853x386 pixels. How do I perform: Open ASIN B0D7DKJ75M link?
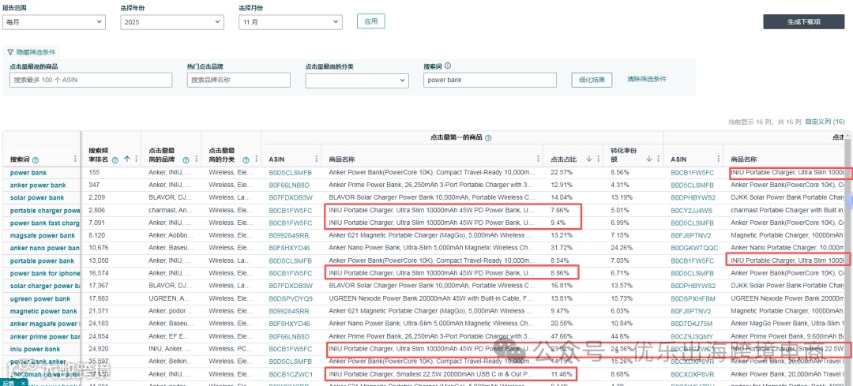(693, 324)
